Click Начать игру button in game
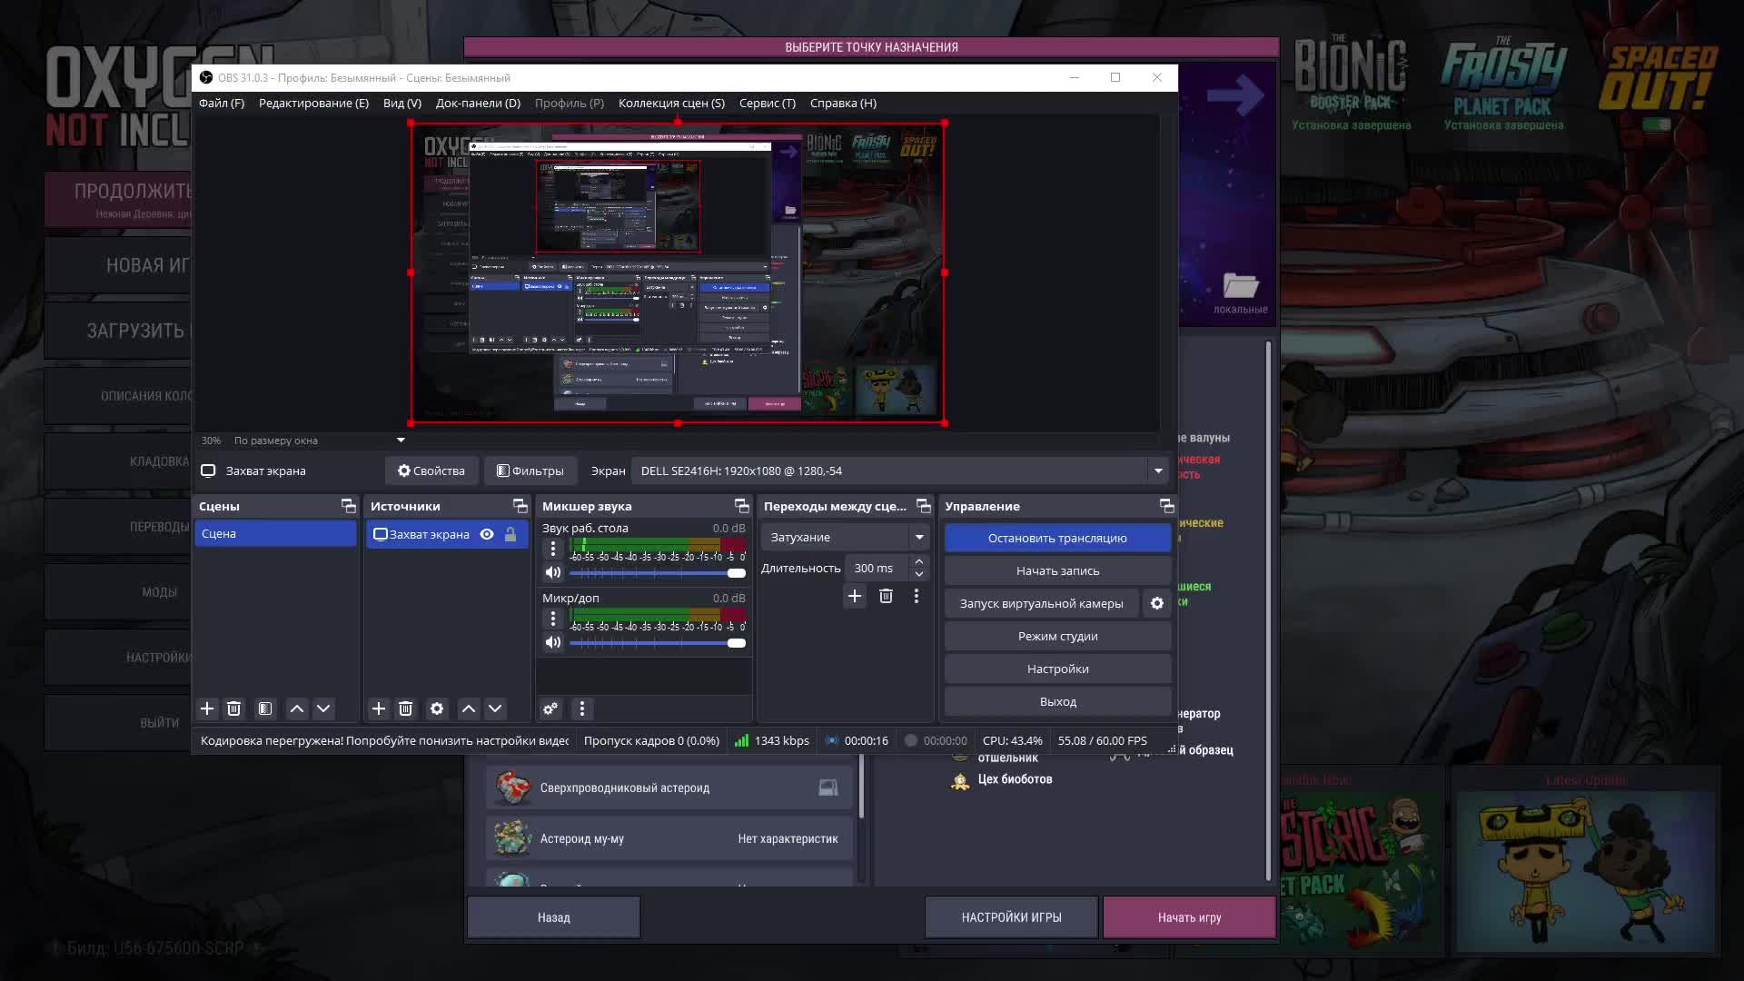The height and width of the screenshot is (981, 1744). tap(1189, 917)
